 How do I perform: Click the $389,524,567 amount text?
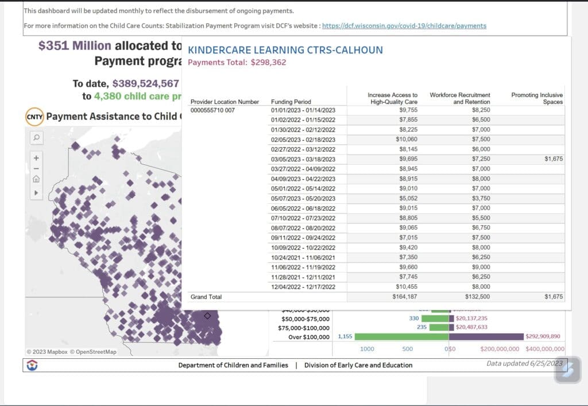[145, 83]
